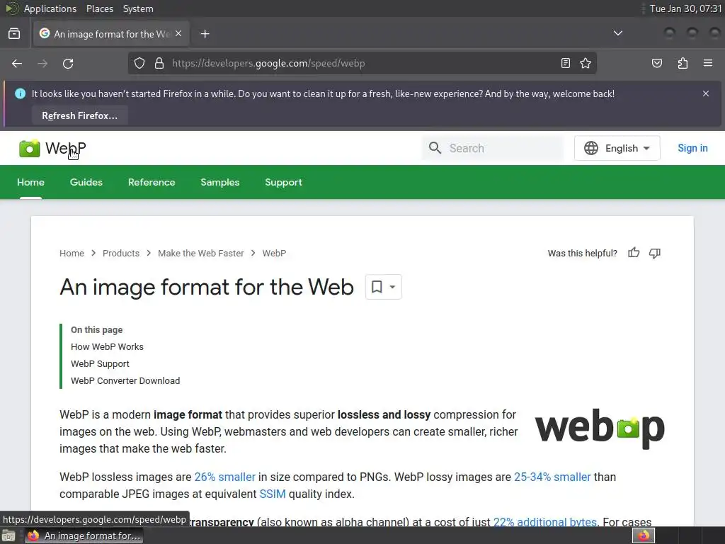
Task: Open the Places menu
Action: coord(99,8)
